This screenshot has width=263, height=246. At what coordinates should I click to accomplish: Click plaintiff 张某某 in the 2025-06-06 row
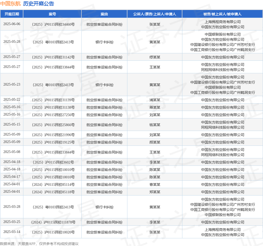[x=155, y=24]
